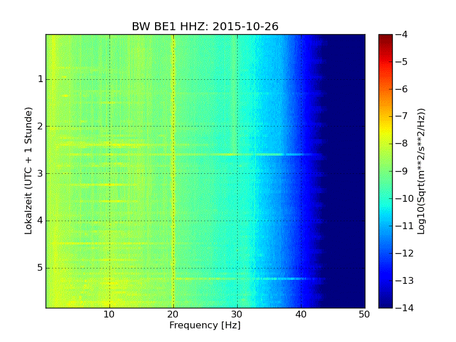Viewport: 456px width, 342px height.
Task: Click colorbar tick label −6
Action: pos(402,89)
